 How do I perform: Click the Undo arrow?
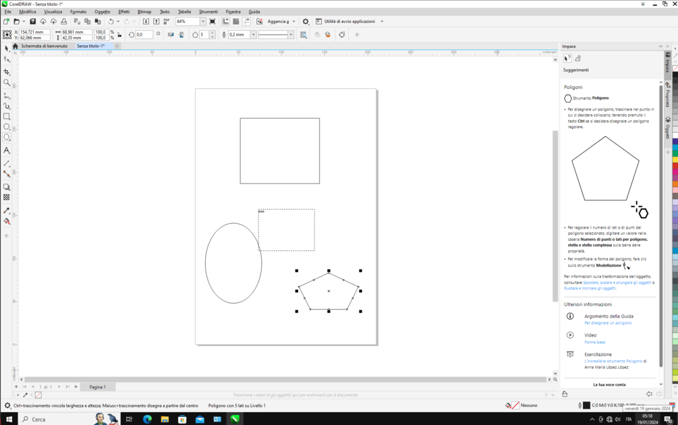[x=111, y=21]
